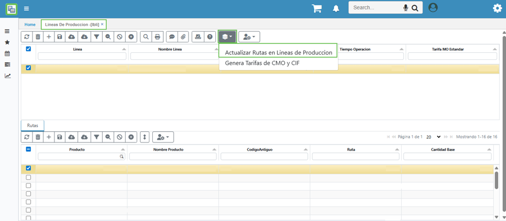Click the delete trash icon in Rutas toolbar
This screenshot has height=221, width=506.
(38, 137)
